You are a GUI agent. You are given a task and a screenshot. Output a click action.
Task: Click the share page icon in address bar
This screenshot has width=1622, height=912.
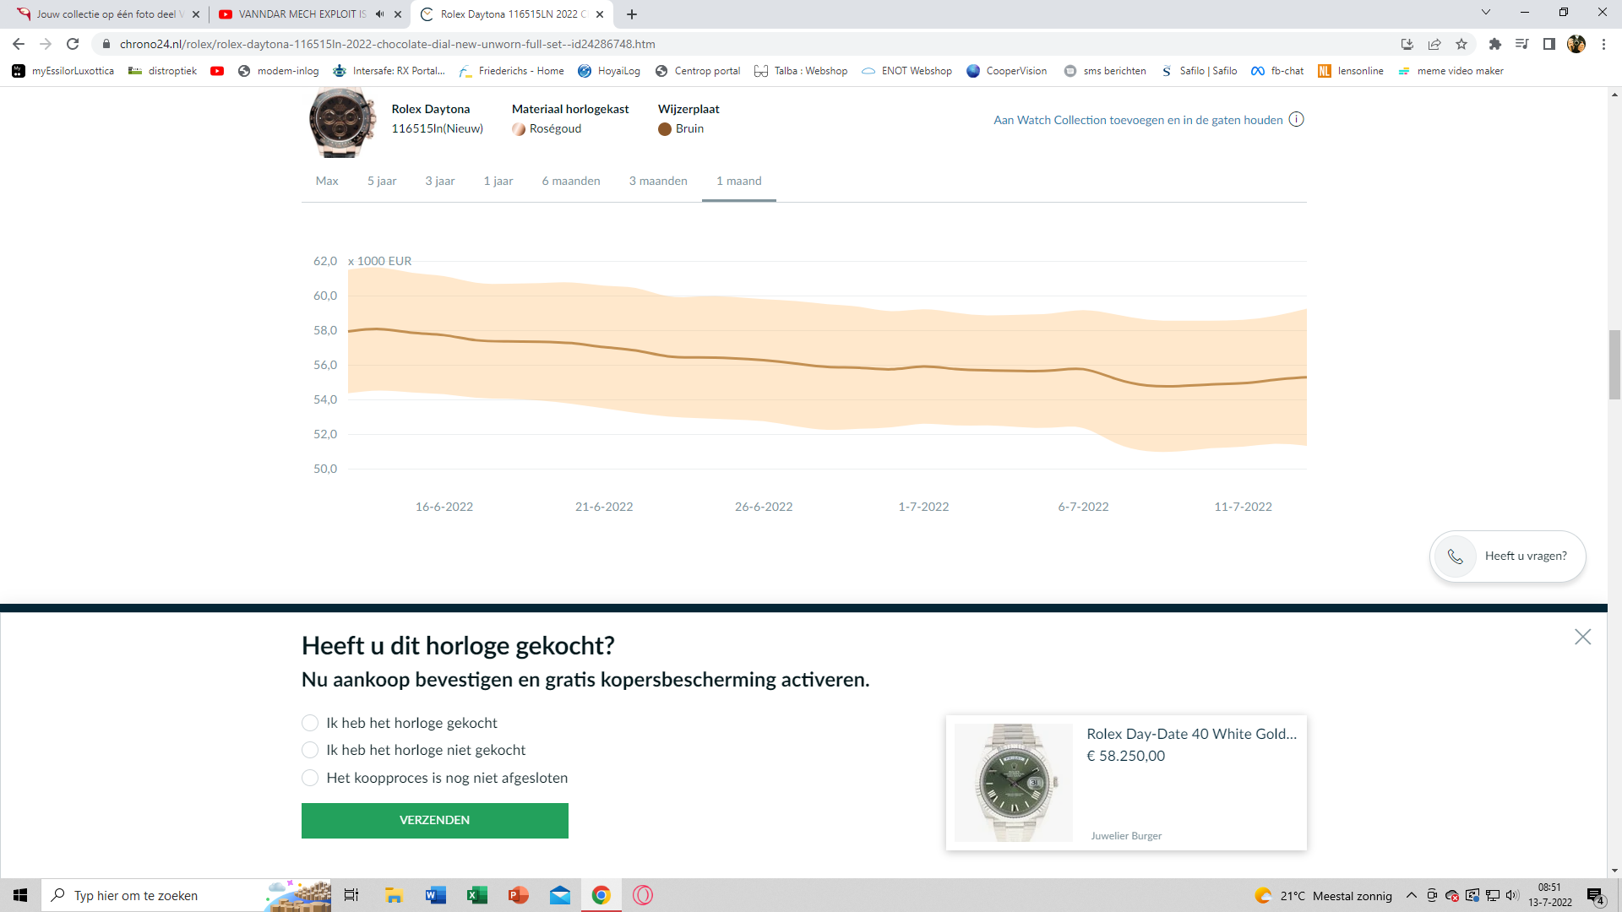(x=1434, y=44)
